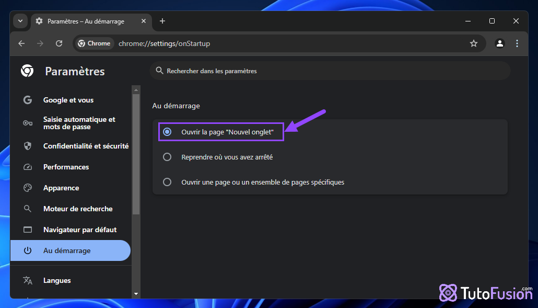This screenshot has height=308, width=538.
Task: Click the shield icon in sidebar
Action: point(28,146)
